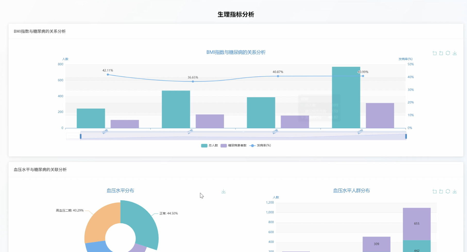Screen dimensions: 467x252
Task: Click purple patient bar in third BMI group
Action: (x=295, y=122)
